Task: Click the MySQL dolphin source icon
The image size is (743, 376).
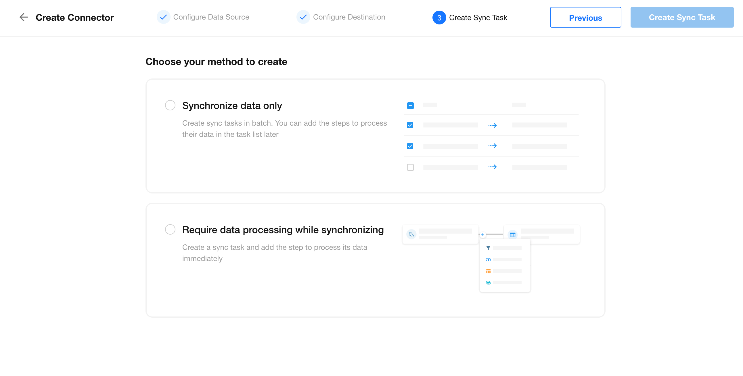Action: click(411, 234)
